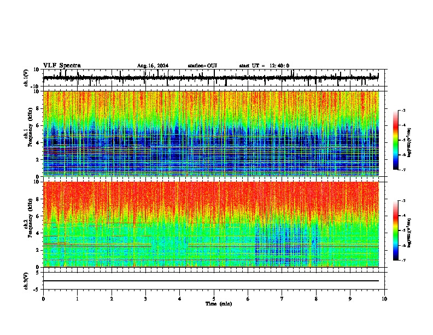Screen dimensions: 433x335
Task: Click time axis tick label 1
Action: (x=77, y=299)
